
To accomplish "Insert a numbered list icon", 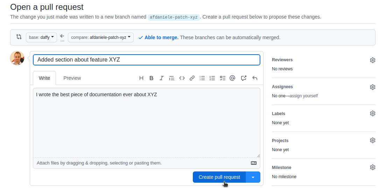I will [x=212, y=78].
